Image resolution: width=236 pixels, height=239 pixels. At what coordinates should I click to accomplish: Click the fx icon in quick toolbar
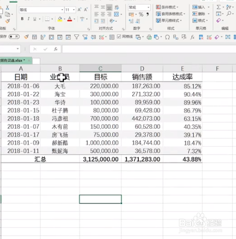pos(193,37)
